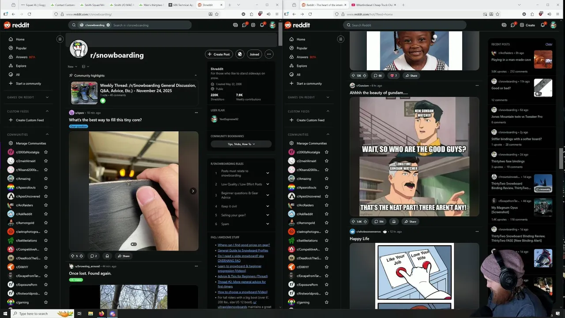This screenshot has width=565, height=318.
Task: Upvote the Gundam meme post
Action: point(353,222)
